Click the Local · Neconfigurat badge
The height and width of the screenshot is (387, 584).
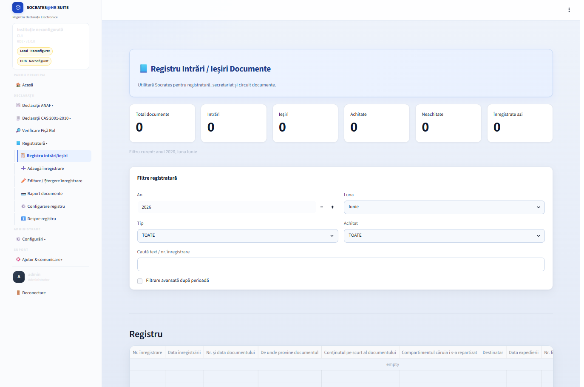(35, 51)
